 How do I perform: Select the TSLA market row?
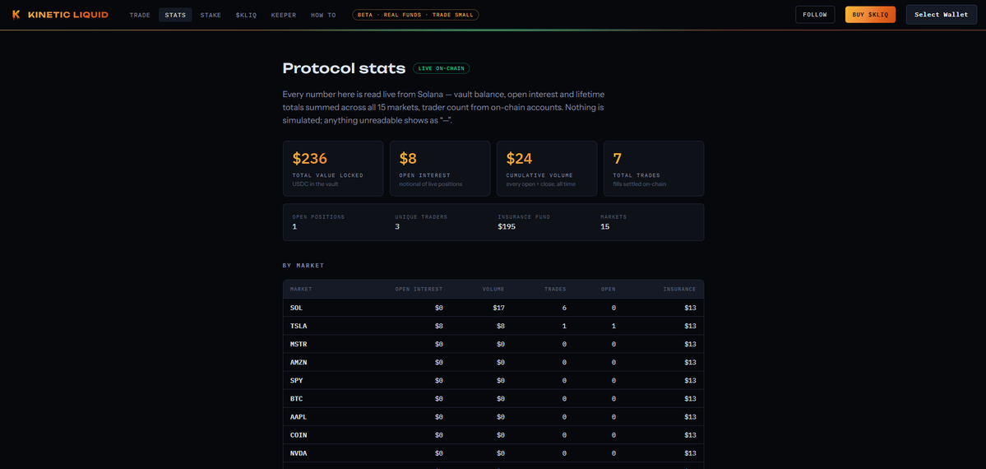point(493,326)
